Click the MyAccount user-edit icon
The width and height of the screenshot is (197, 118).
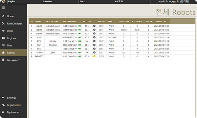coord(3,112)
